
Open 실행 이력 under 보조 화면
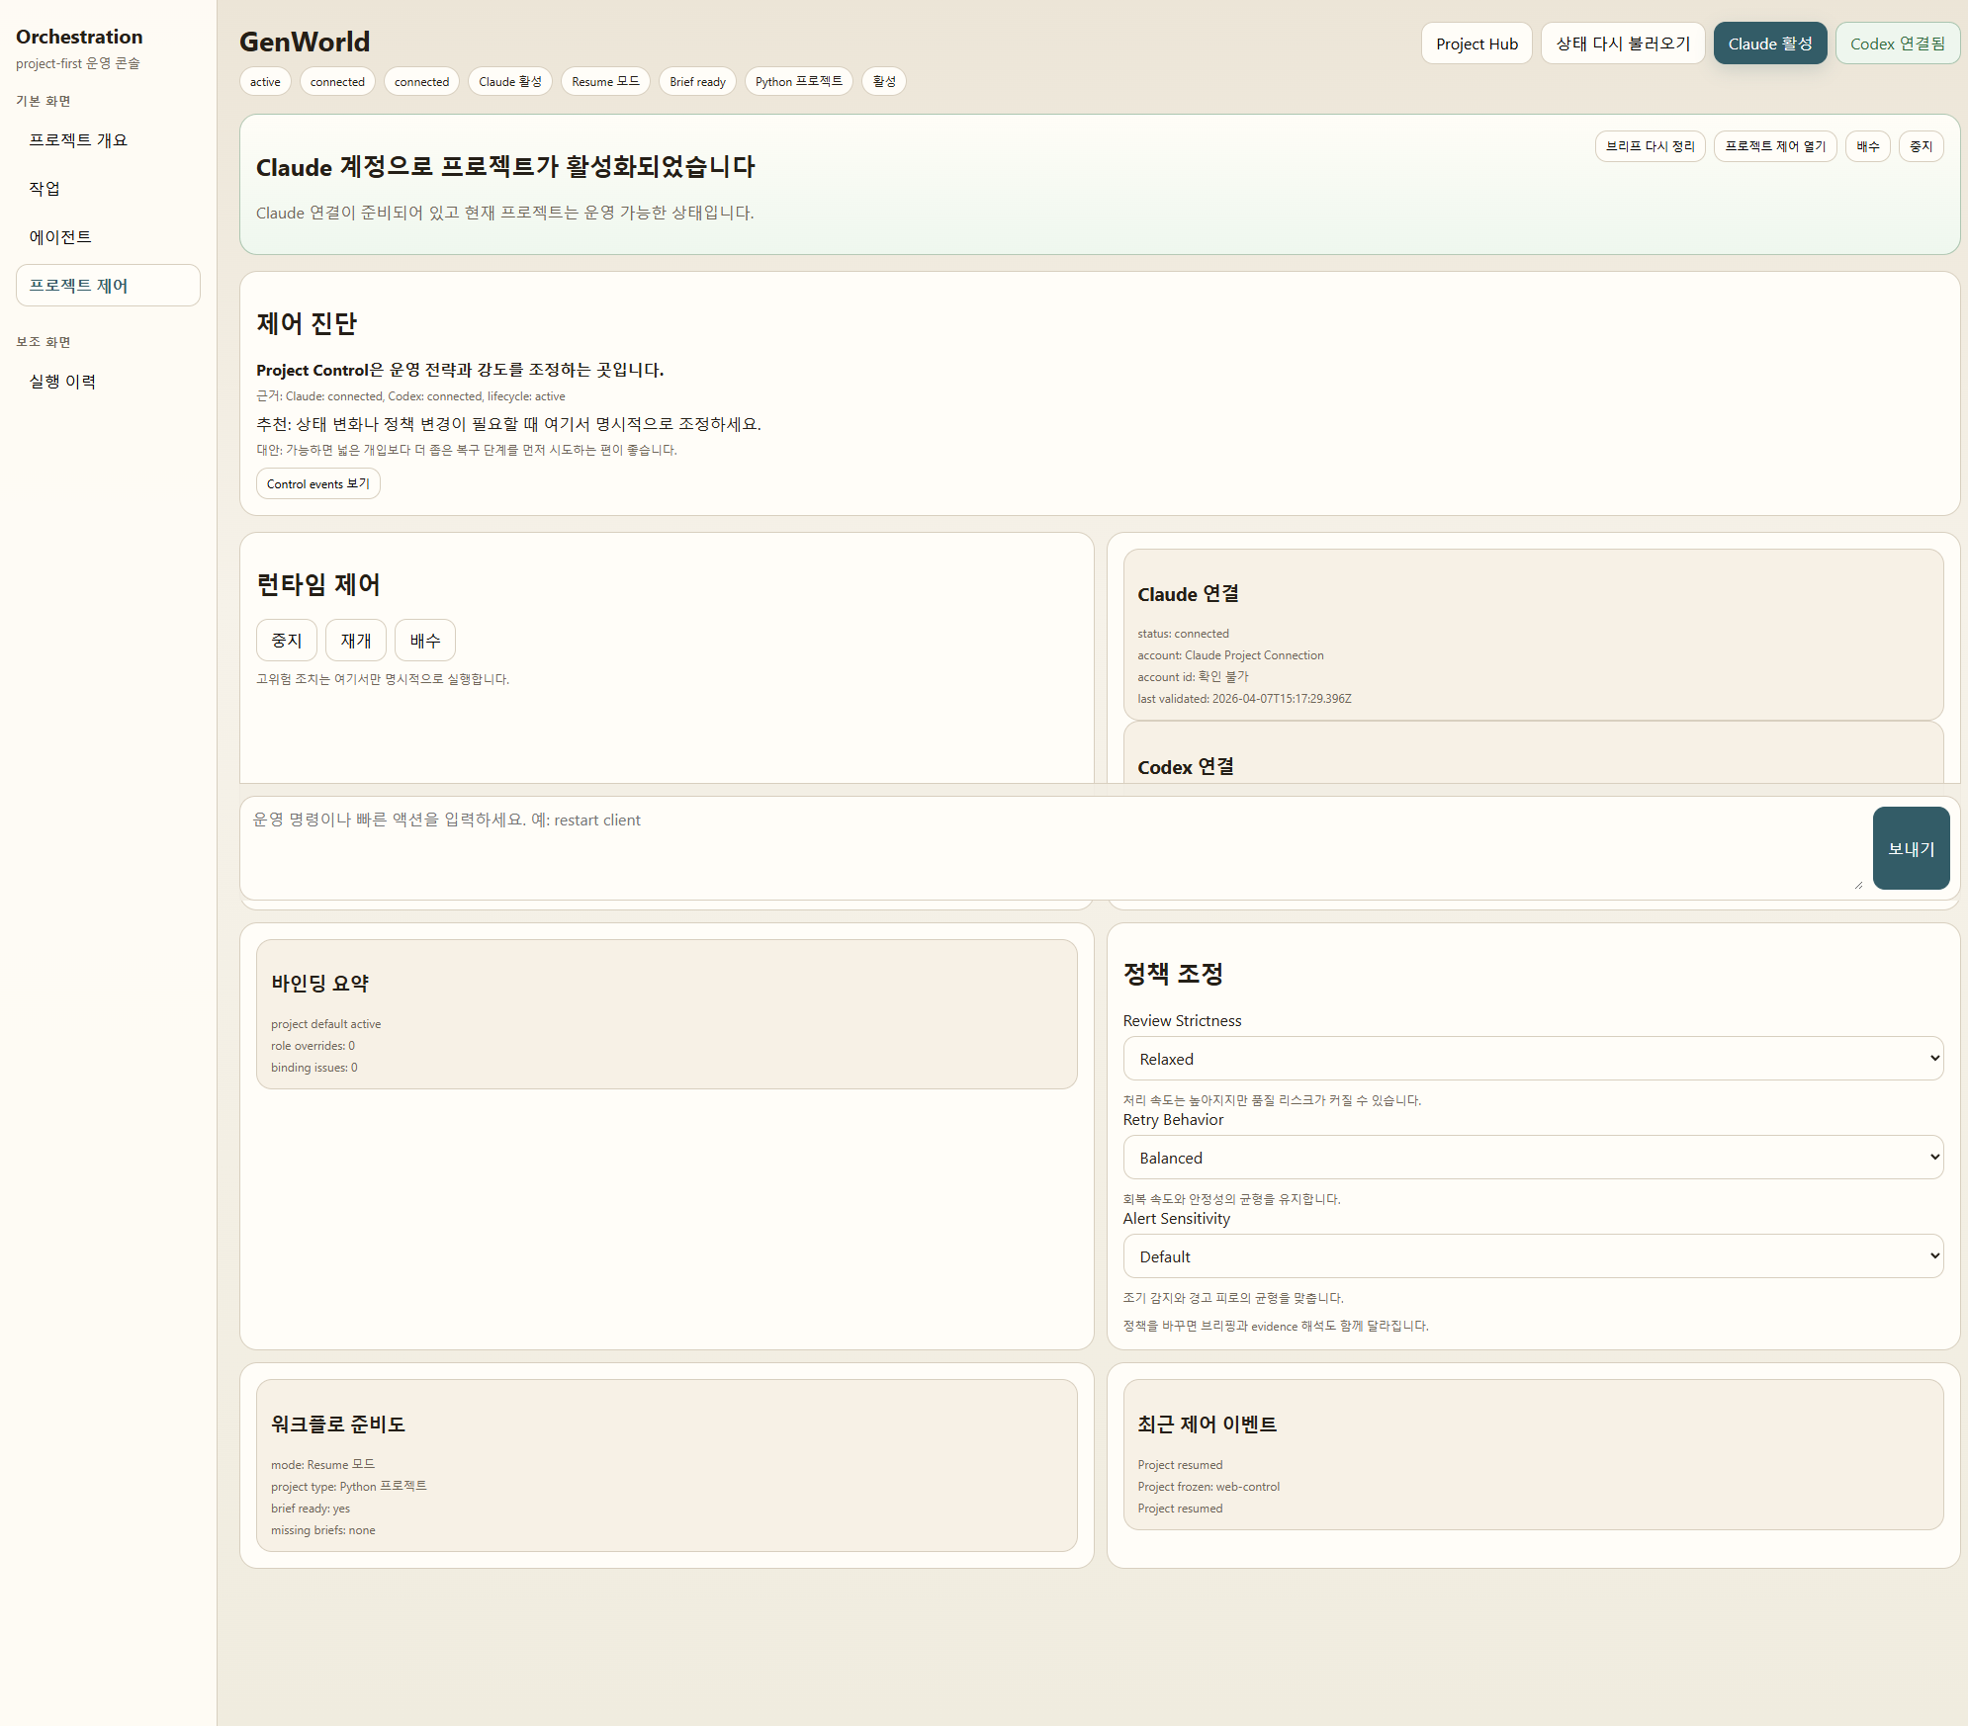click(x=61, y=380)
